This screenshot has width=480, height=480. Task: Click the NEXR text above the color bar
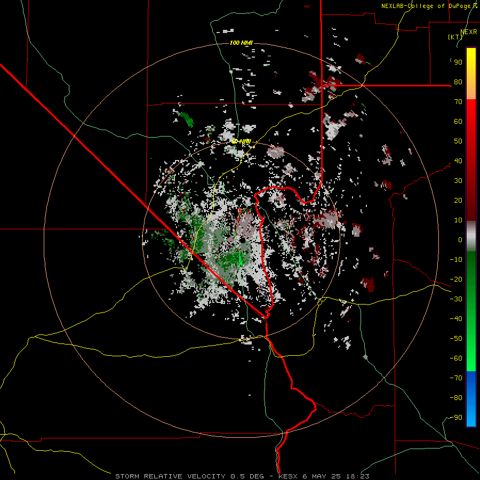click(469, 32)
